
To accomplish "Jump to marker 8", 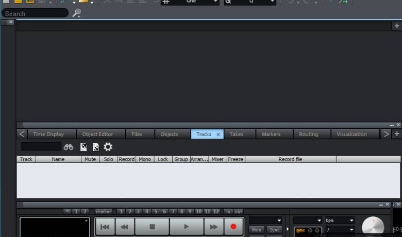I will tap(181, 212).
